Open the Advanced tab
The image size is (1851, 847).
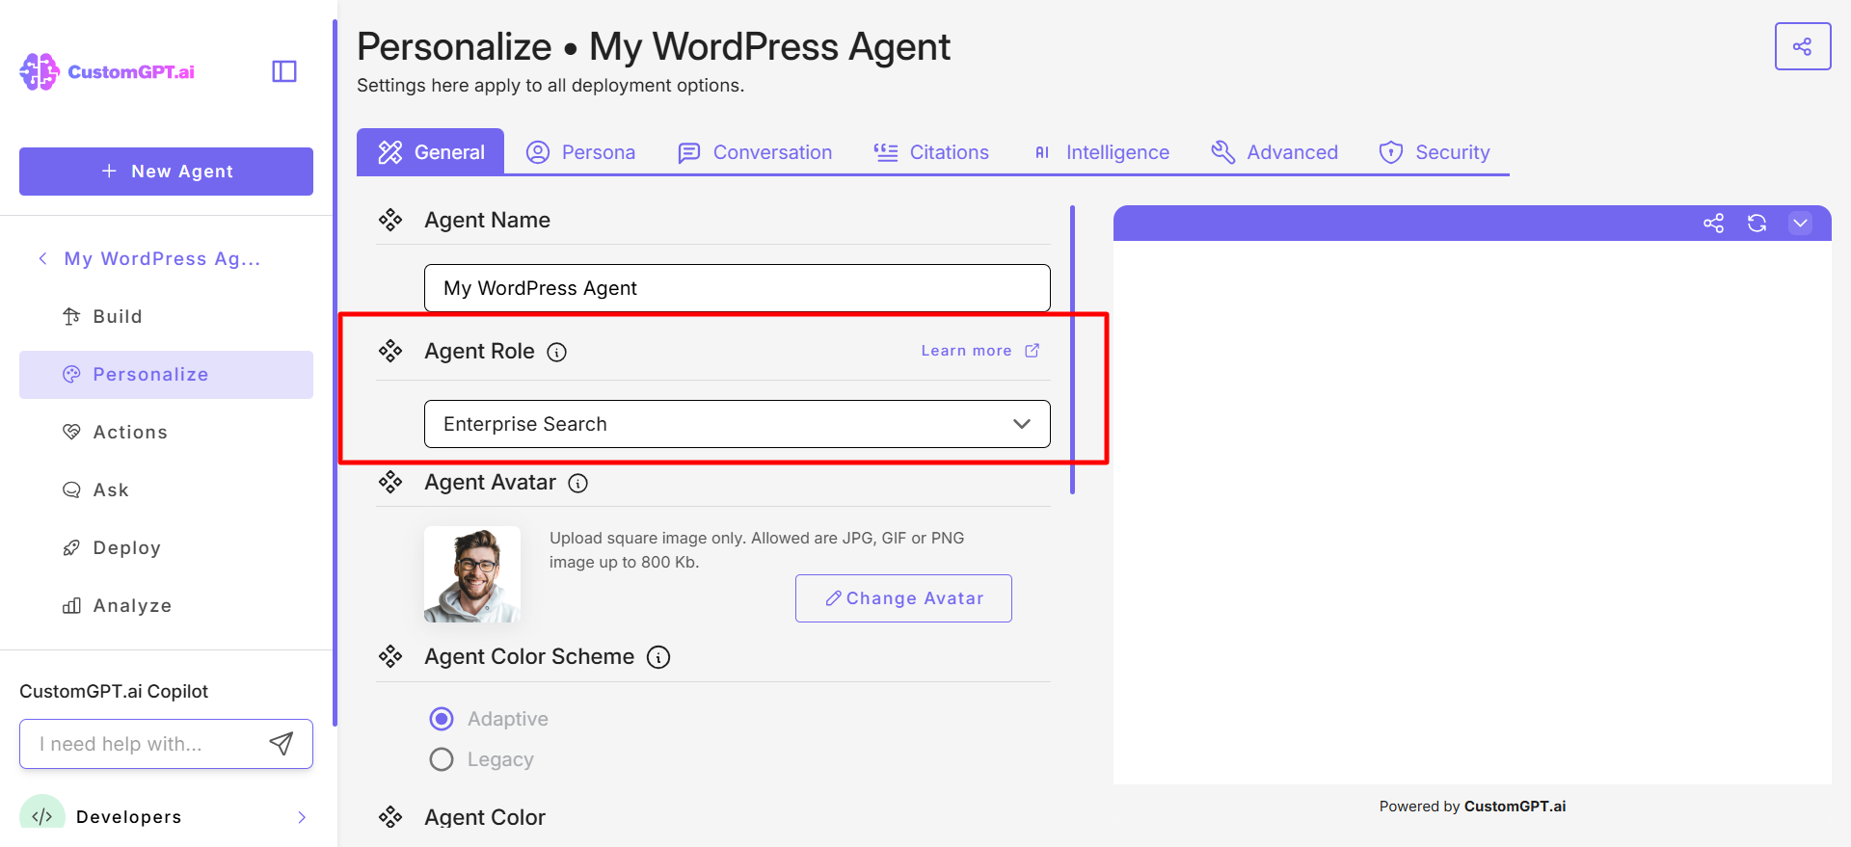tap(1274, 152)
